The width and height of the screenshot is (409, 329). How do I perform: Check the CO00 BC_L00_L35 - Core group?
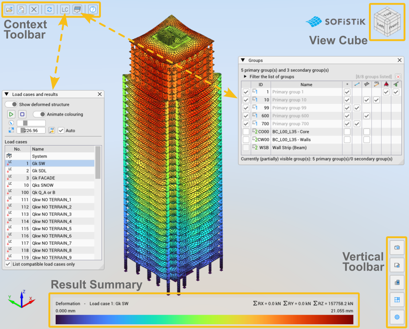click(246, 132)
